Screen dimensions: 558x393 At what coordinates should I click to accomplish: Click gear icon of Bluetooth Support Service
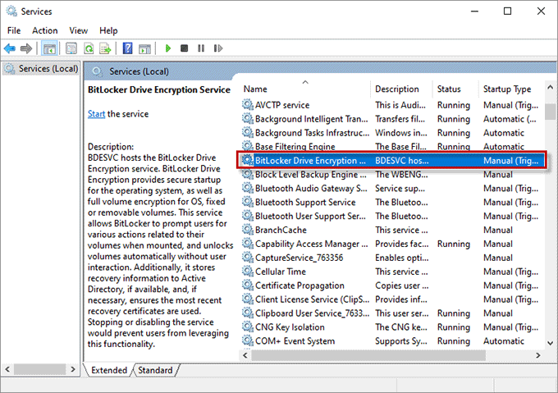pos(248,202)
